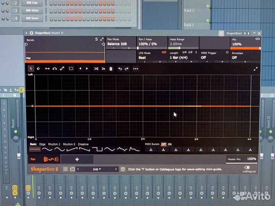Screen dimensions: 275x206
Task: Set Length to 1/4 shortcut
Action: pos(184,52)
